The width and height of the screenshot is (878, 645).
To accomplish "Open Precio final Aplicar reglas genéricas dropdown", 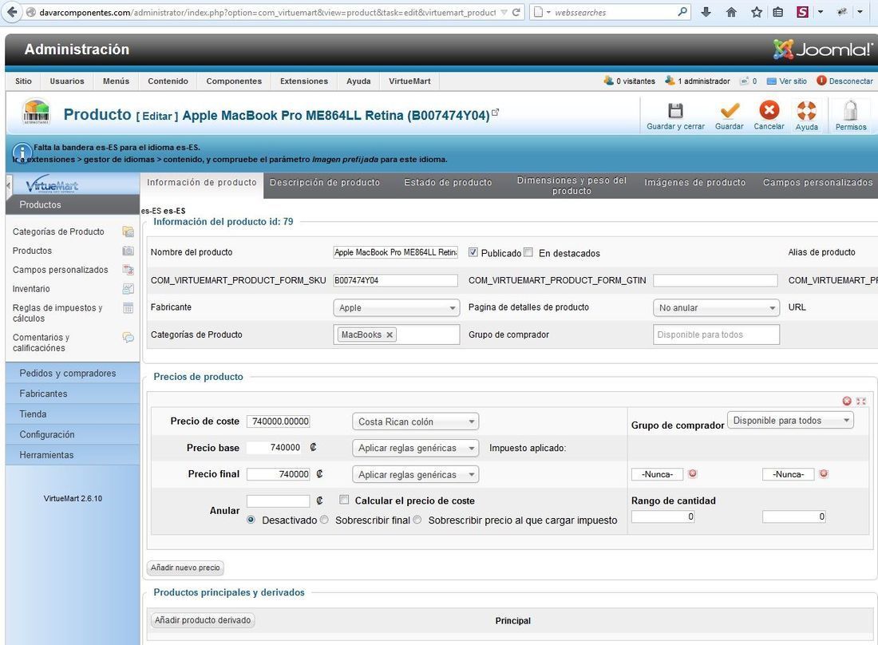I will point(416,475).
